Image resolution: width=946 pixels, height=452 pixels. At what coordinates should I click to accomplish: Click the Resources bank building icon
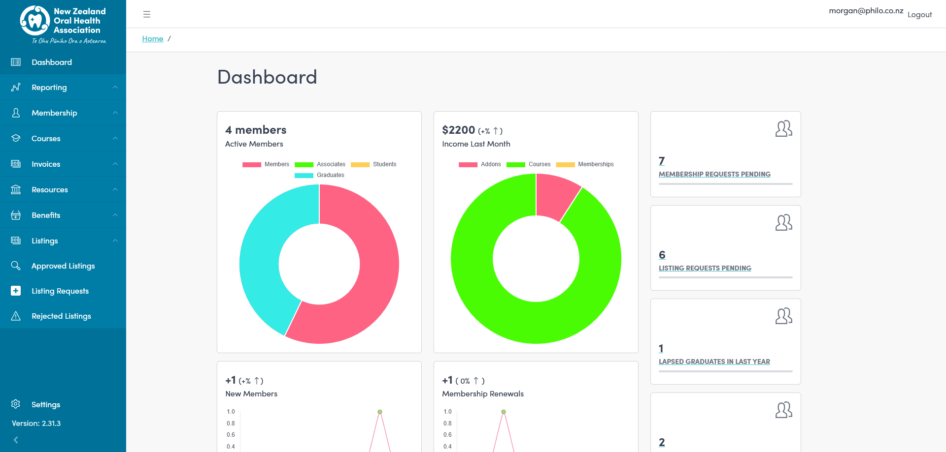pos(16,189)
